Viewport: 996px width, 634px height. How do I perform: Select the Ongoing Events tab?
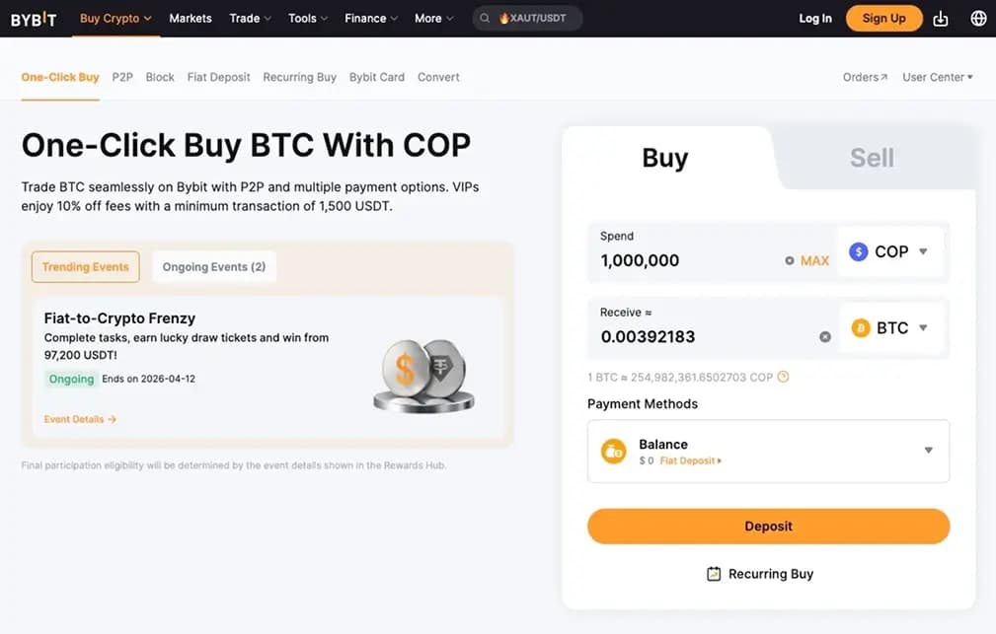point(213,266)
